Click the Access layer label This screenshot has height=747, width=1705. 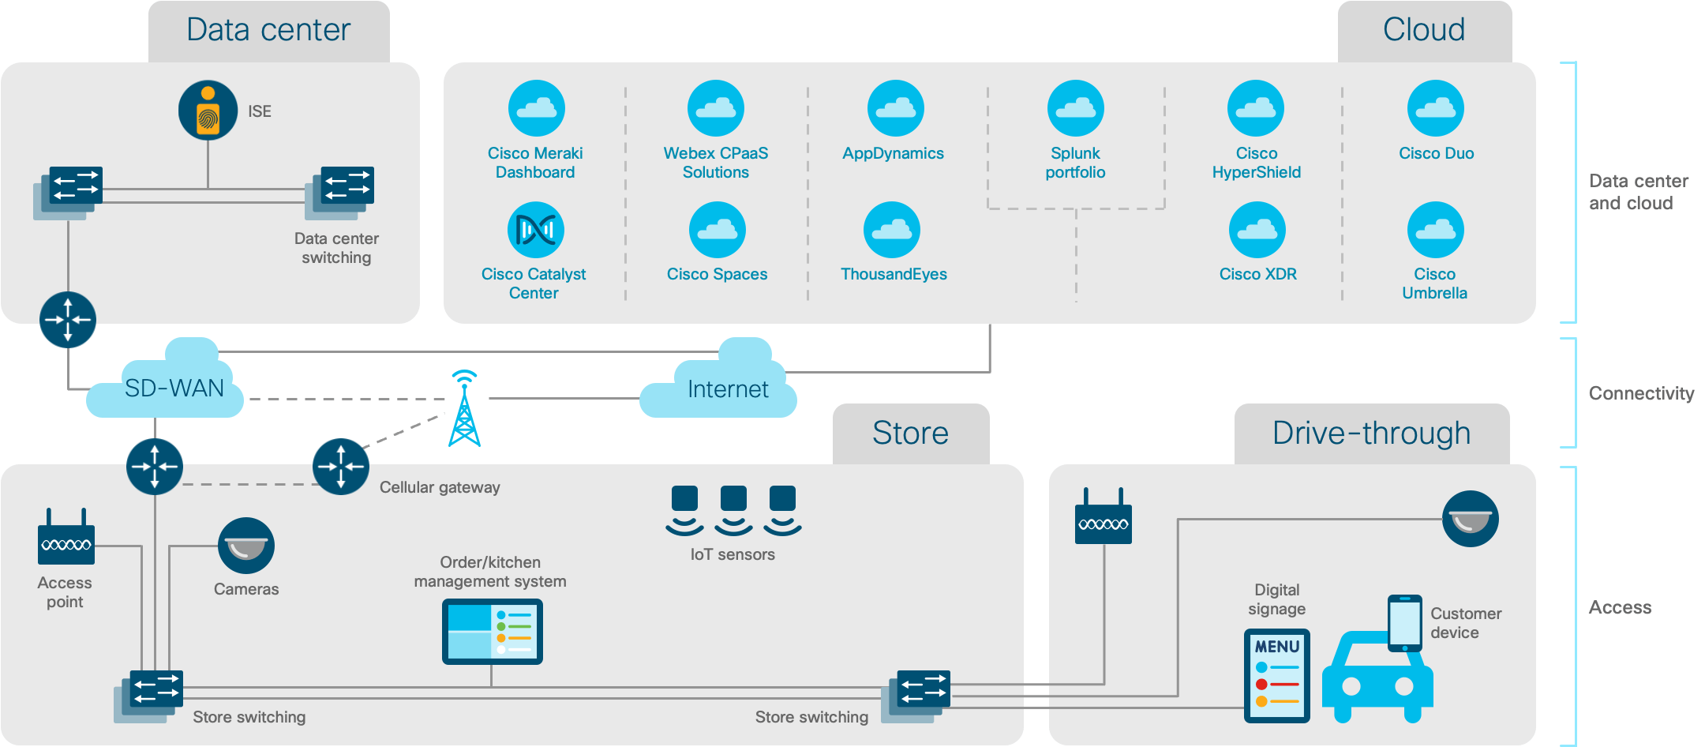(x=1620, y=607)
